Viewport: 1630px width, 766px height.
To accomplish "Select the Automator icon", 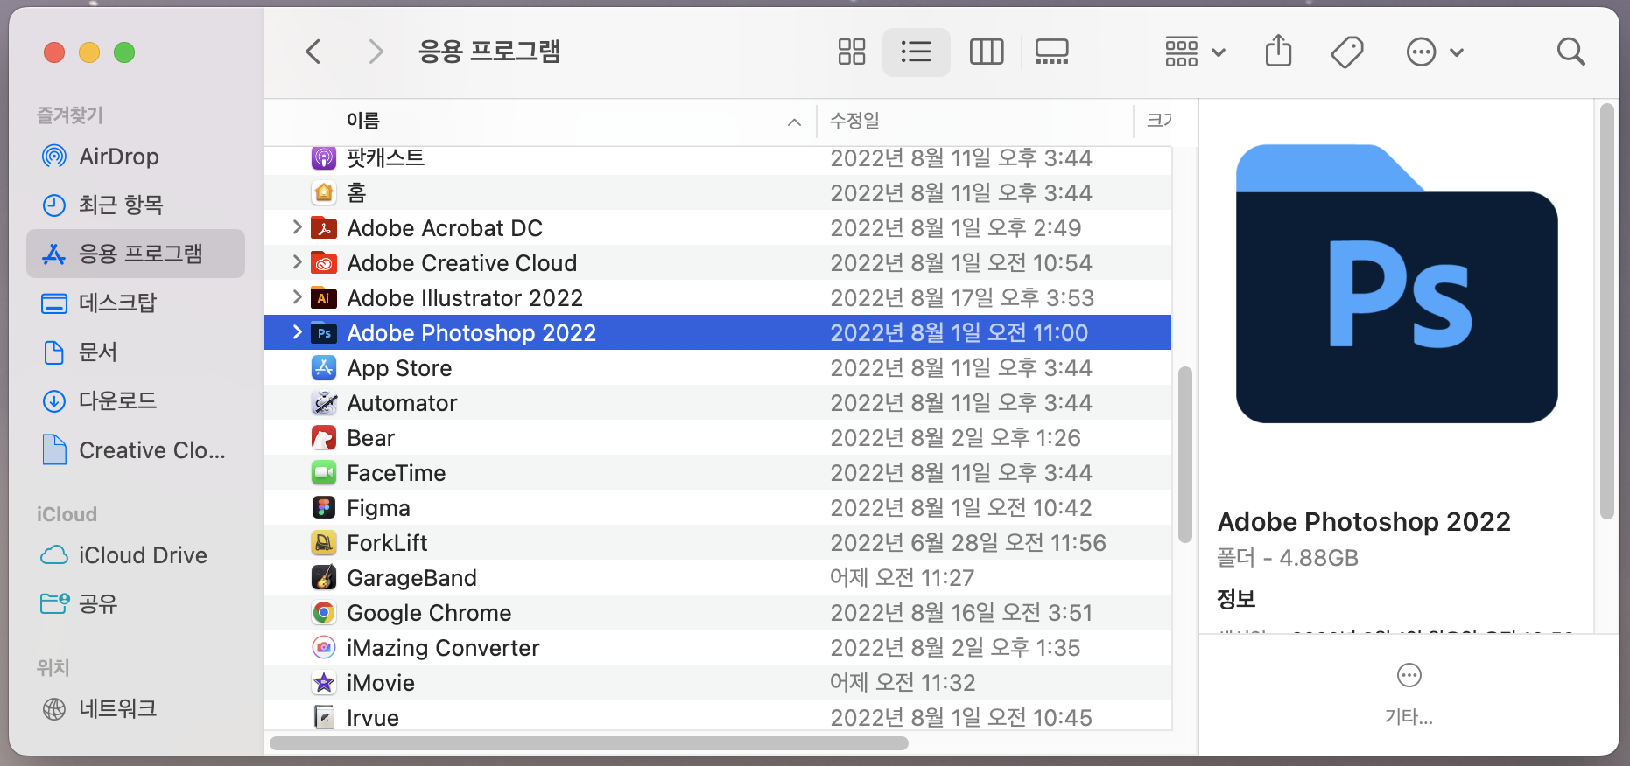I will pos(324,402).
